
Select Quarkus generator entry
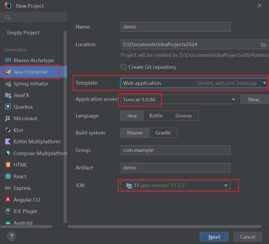tap(34, 107)
